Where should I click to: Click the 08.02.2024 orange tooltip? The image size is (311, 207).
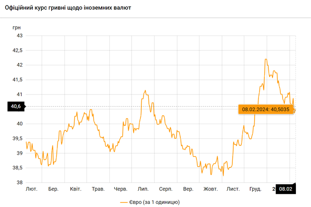point(266,109)
